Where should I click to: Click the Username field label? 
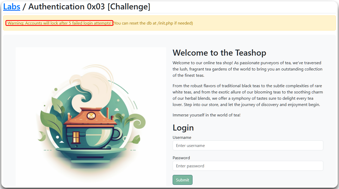[182, 138]
